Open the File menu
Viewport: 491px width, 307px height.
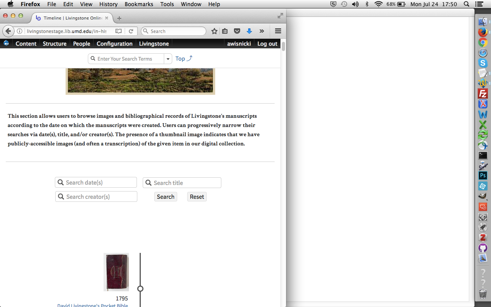click(52, 4)
